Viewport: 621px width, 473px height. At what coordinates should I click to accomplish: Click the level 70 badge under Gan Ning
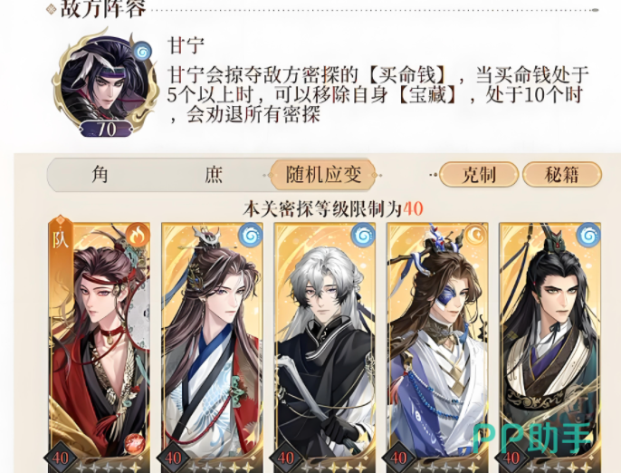pyautogui.click(x=106, y=129)
